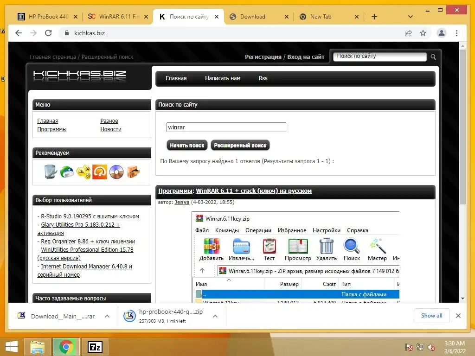Click the globe download icon under Рекомендуем
Screen dimensions: 475x356
pos(67,172)
